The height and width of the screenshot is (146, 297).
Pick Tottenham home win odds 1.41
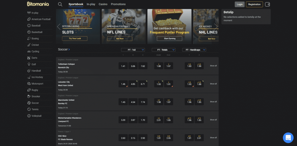pyautogui.click(x=123, y=66)
